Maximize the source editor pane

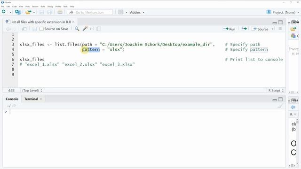(280, 23)
